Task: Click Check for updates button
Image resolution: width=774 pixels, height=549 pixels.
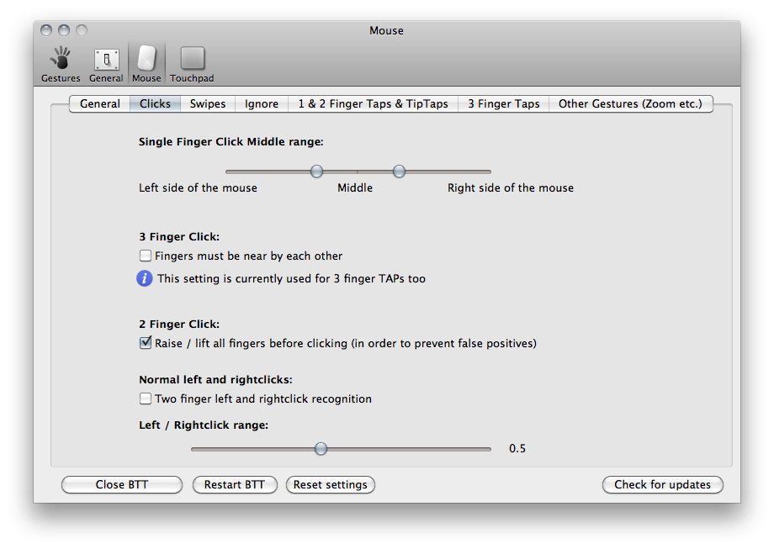Action: [x=662, y=484]
